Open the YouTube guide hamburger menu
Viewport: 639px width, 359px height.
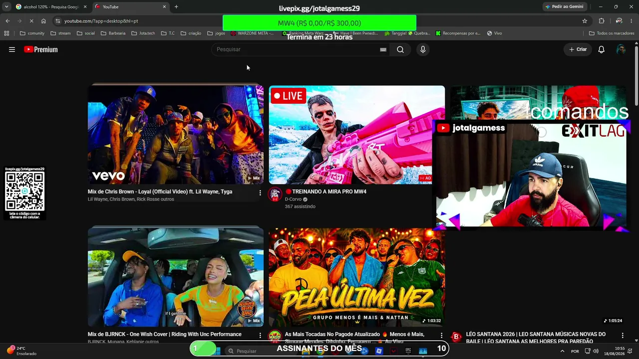tap(12, 49)
